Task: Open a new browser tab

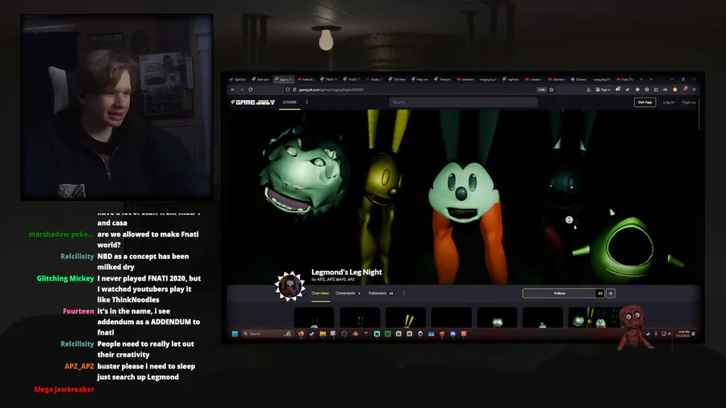Action: pos(641,79)
